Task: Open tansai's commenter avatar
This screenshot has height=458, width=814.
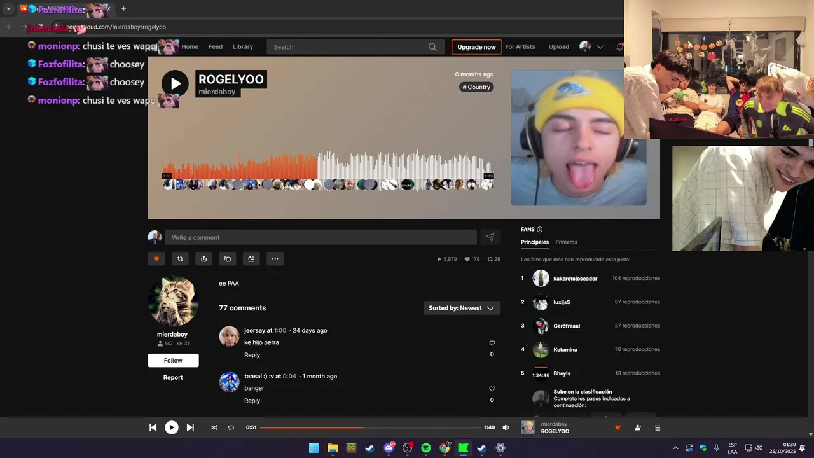Action: [x=229, y=382]
